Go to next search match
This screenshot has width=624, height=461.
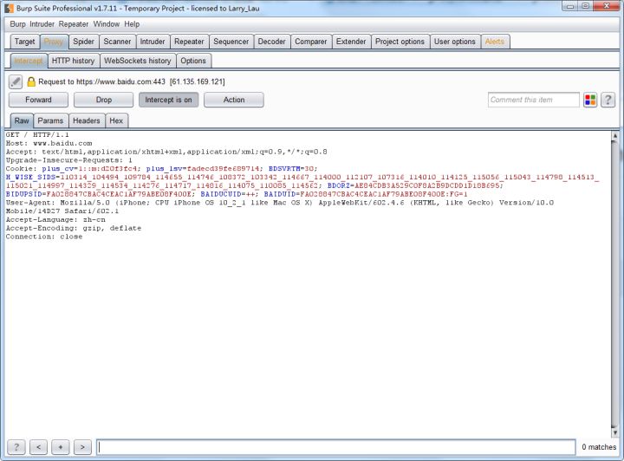pyautogui.click(x=82, y=447)
